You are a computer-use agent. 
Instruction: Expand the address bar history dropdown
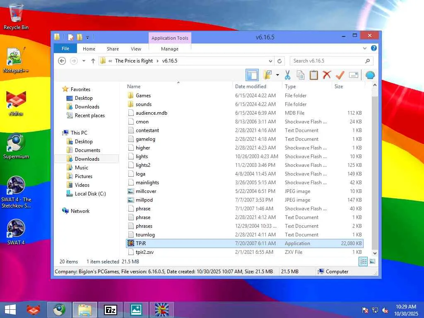[x=270, y=61]
